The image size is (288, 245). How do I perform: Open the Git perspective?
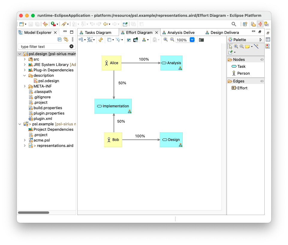click(x=266, y=24)
